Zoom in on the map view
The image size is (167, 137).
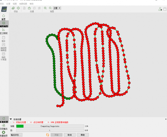[x=45, y=8]
